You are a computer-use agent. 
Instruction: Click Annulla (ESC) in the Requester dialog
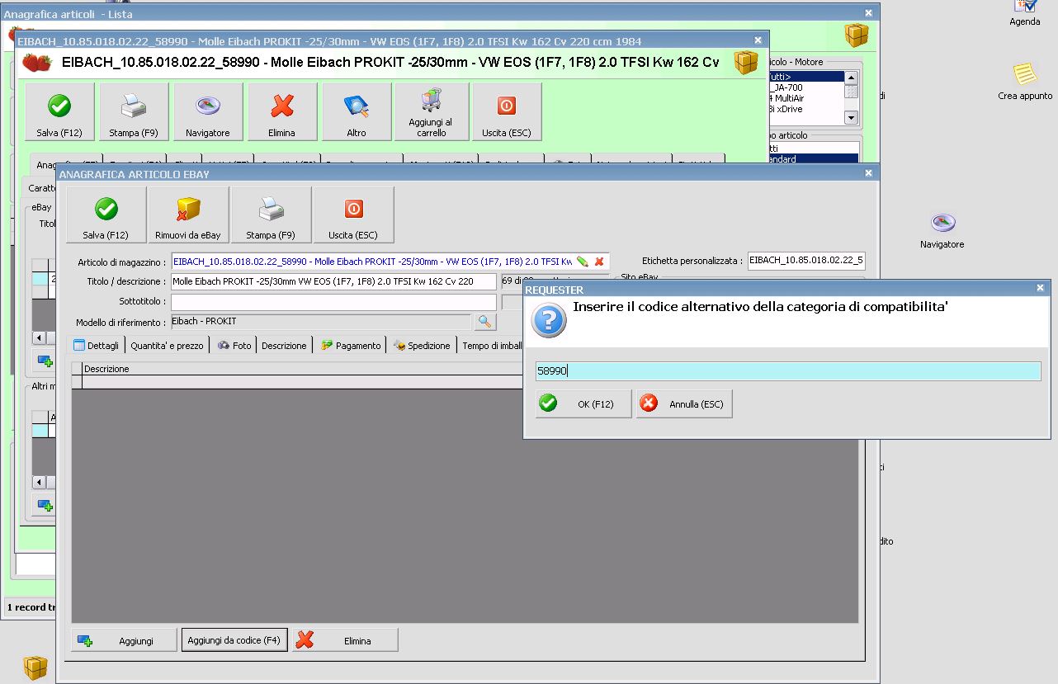pyautogui.click(x=684, y=403)
